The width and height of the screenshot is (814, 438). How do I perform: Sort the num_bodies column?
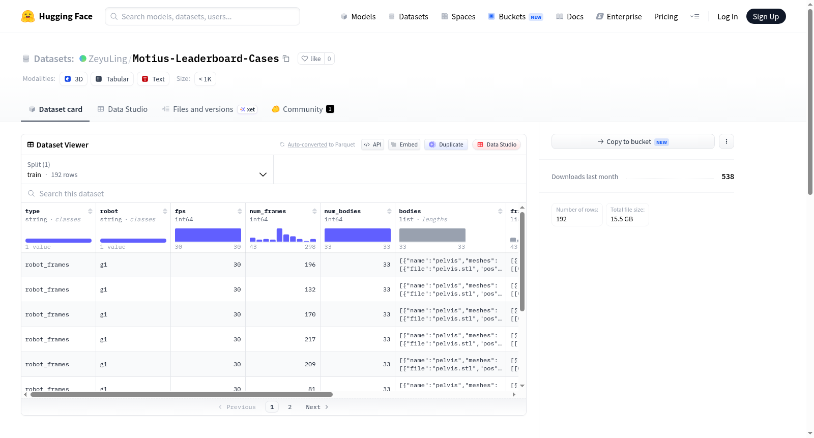pyautogui.click(x=389, y=211)
